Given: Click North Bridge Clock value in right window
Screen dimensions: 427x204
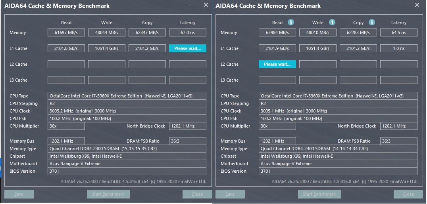Looking at the screenshot, I should pos(399,126).
